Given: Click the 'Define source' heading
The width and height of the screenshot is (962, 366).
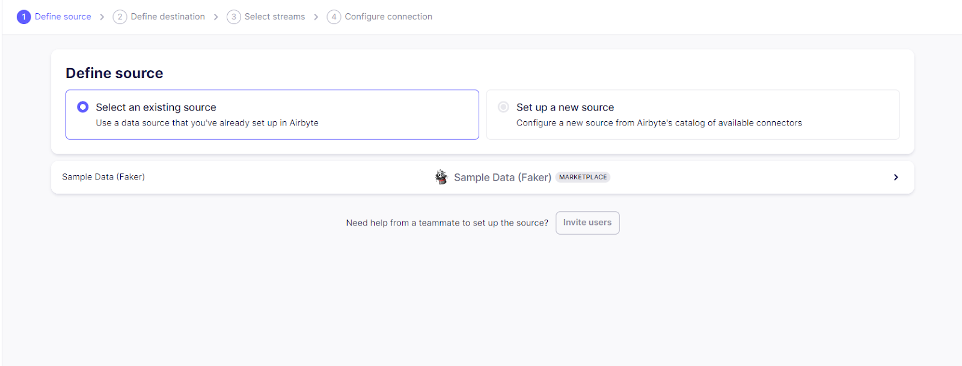Looking at the screenshot, I should click(x=114, y=73).
